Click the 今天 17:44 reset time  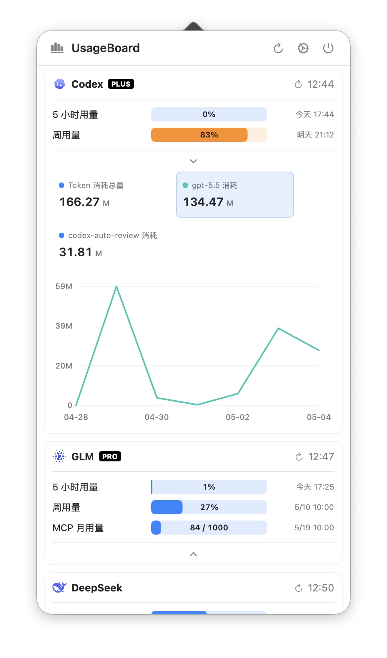315,114
